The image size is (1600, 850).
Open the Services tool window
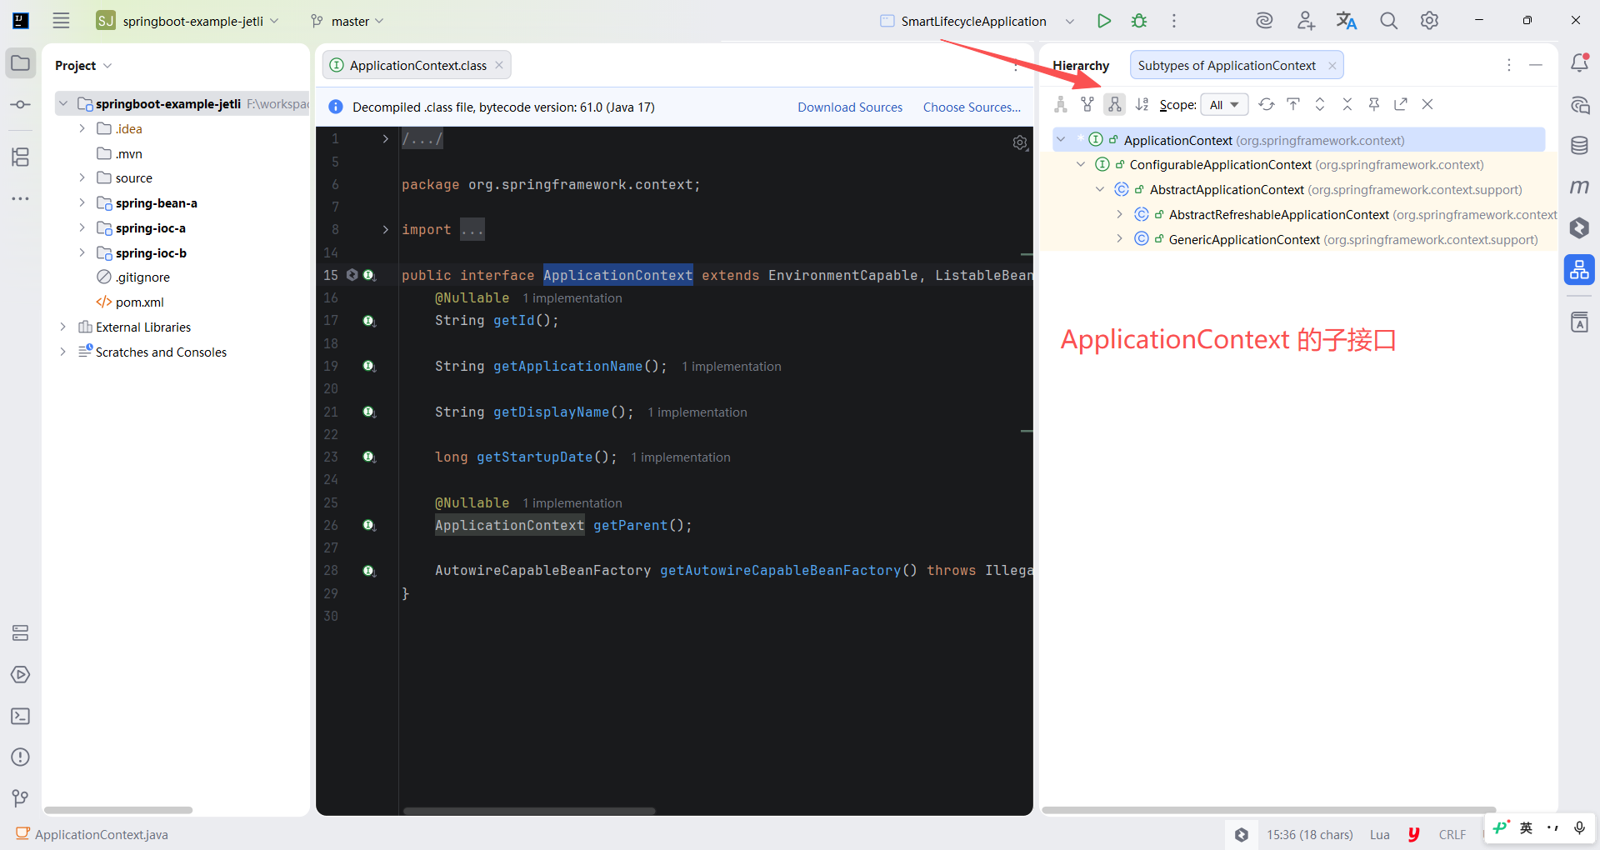[21, 674]
